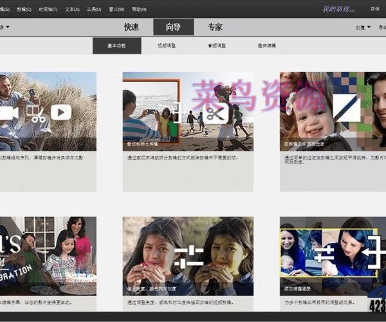
Task: Open the birthday celebration titles tutorial thumbnail
Action: click(48, 256)
